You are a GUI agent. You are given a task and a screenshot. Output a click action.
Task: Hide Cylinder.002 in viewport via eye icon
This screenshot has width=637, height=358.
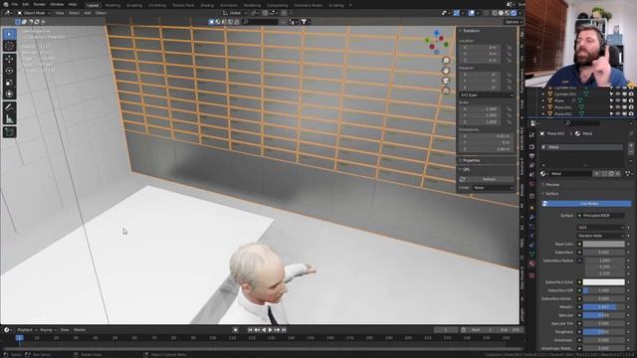618,94
